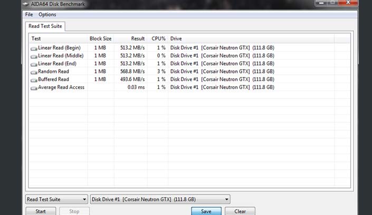Switch to the Read Test Suite tab
372x215 pixels.
coord(45,26)
